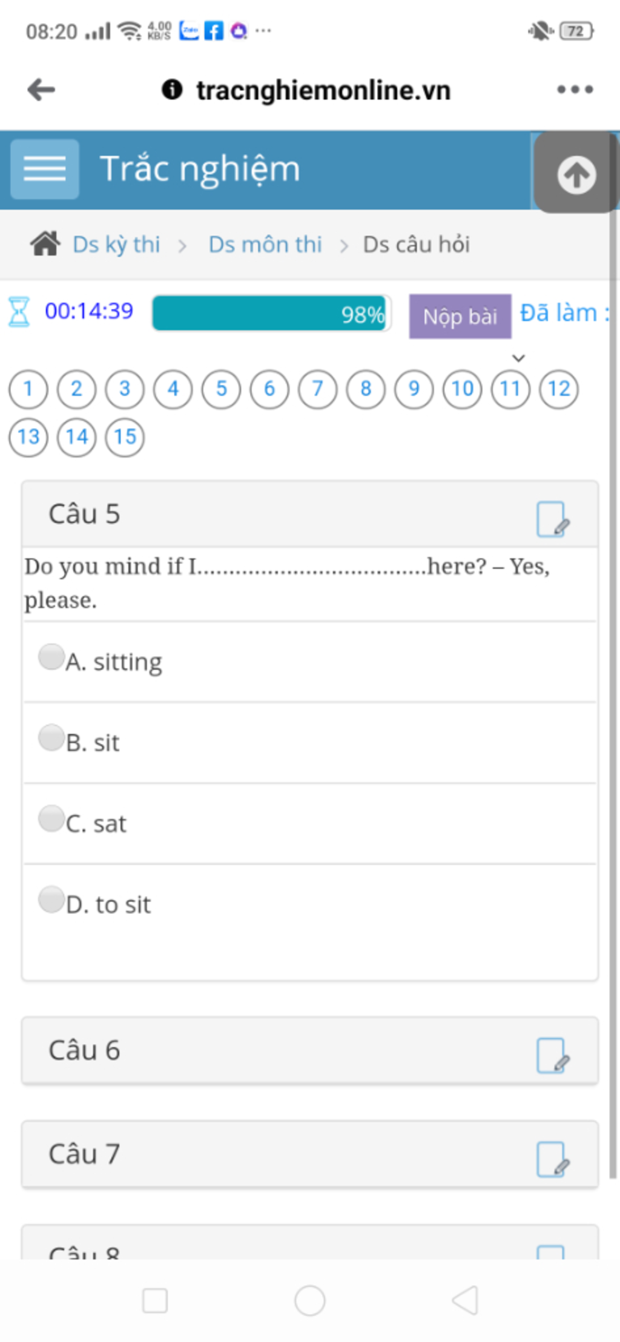Go to Ds kỳ thi breadcrumb
This screenshot has height=1342, width=620.
coord(116,245)
